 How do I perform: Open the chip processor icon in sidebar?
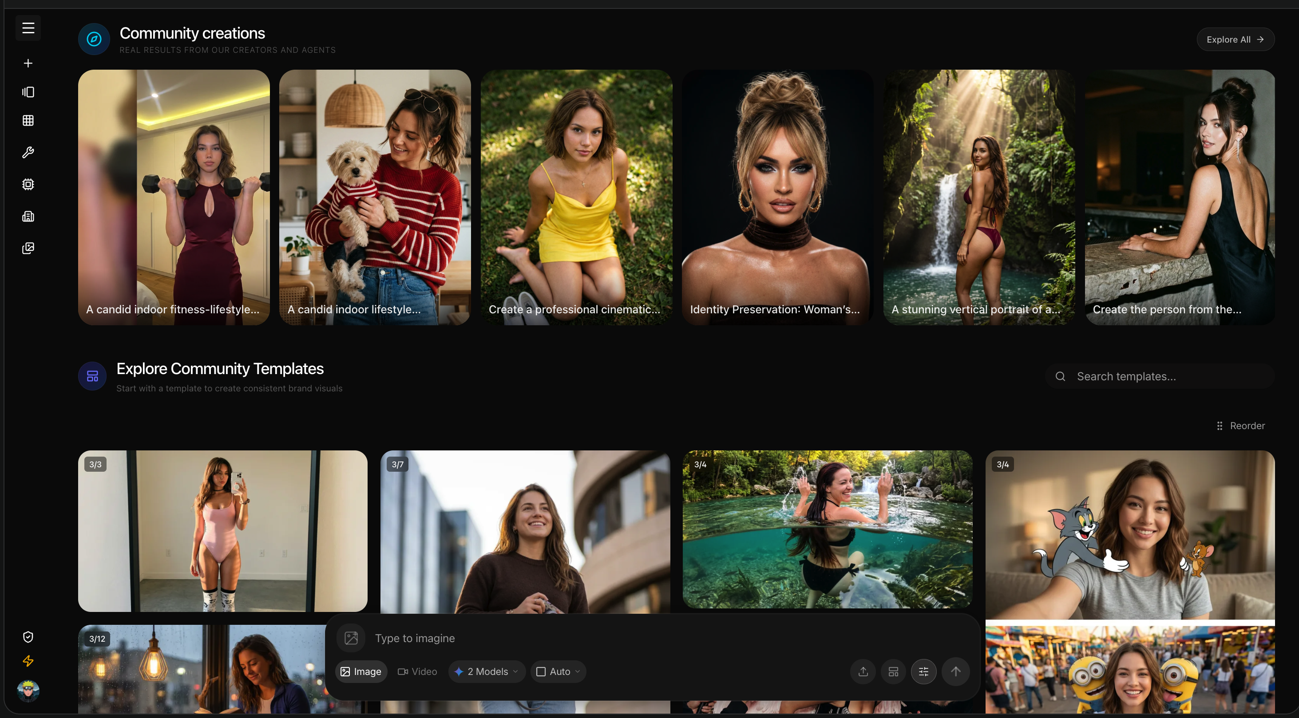point(28,185)
